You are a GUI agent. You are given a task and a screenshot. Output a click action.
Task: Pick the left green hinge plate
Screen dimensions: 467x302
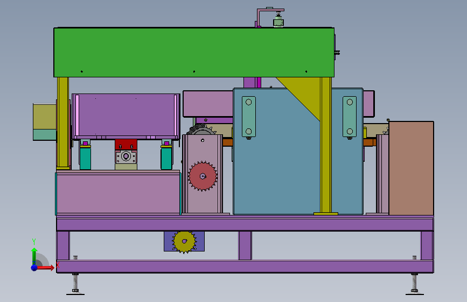click(249, 117)
